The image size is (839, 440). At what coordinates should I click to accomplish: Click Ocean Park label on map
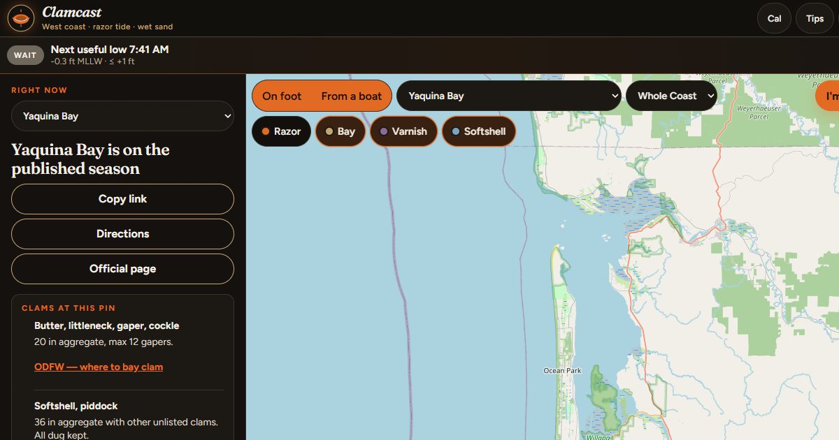[x=562, y=370]
